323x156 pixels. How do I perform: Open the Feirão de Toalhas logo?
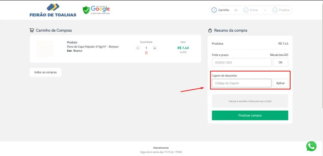click(x=53, y=10)
